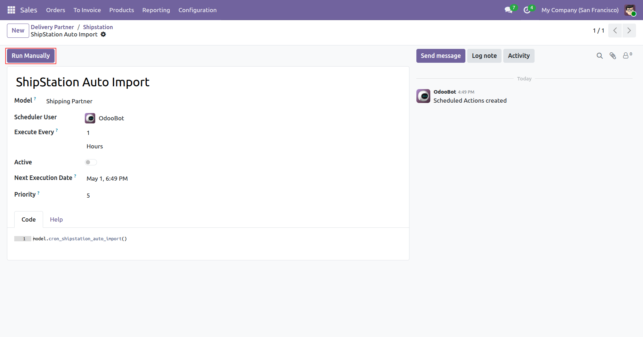Click the Send message button
The width and height of the screenshot is (643, 337).
[441, 56]
